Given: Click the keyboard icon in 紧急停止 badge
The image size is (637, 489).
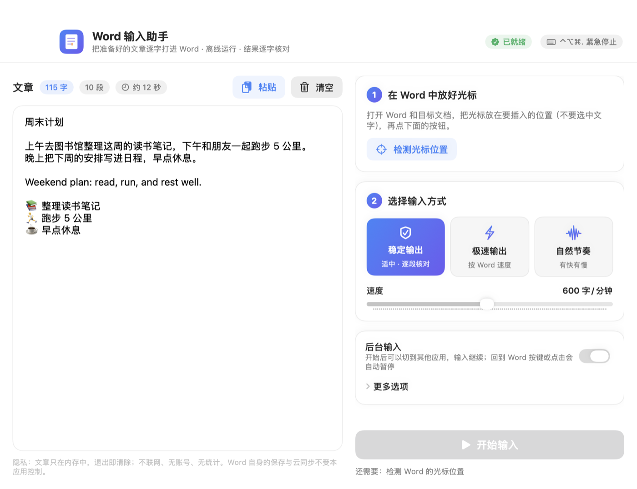Looking at the screenshot, I should (551, 42).
